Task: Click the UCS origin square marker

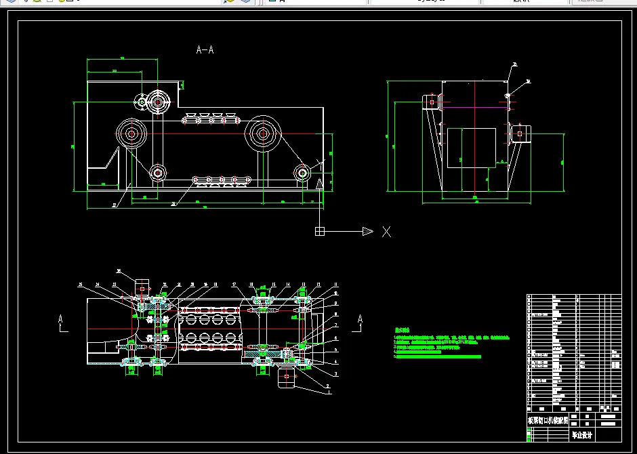Action: pos(320,232)
